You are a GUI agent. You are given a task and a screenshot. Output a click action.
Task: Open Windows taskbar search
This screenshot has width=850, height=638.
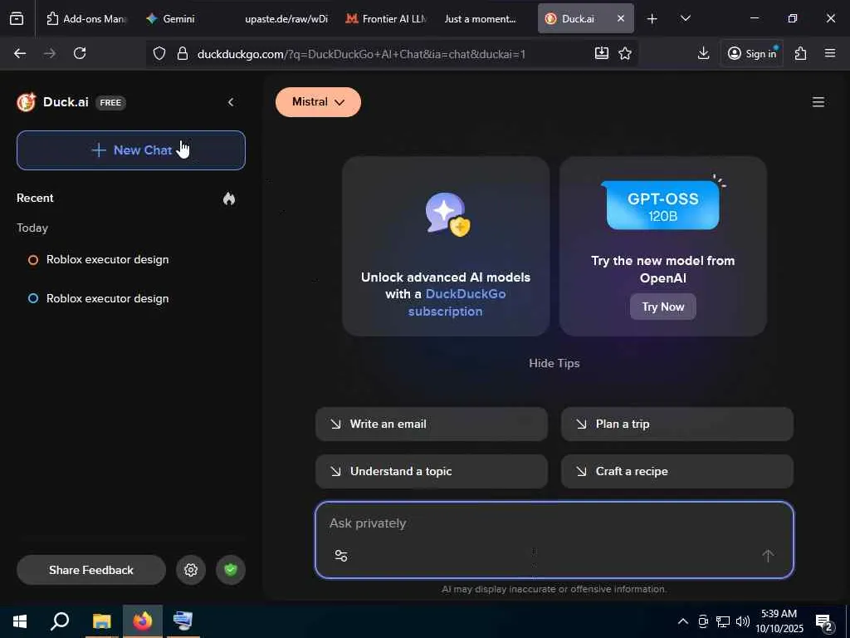coord(60,621)
